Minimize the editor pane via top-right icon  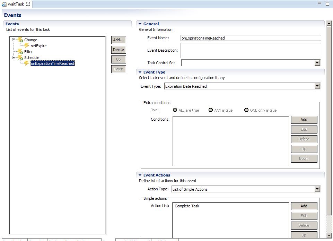(319, 4)
